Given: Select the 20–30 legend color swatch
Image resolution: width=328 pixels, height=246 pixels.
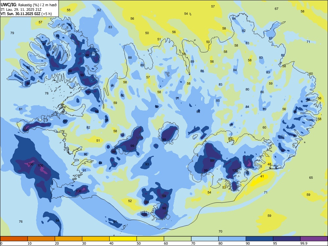Looking at the screenshot, I should 69,239.
